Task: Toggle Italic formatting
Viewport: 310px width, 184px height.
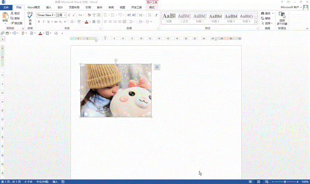Action: (44, 22)
